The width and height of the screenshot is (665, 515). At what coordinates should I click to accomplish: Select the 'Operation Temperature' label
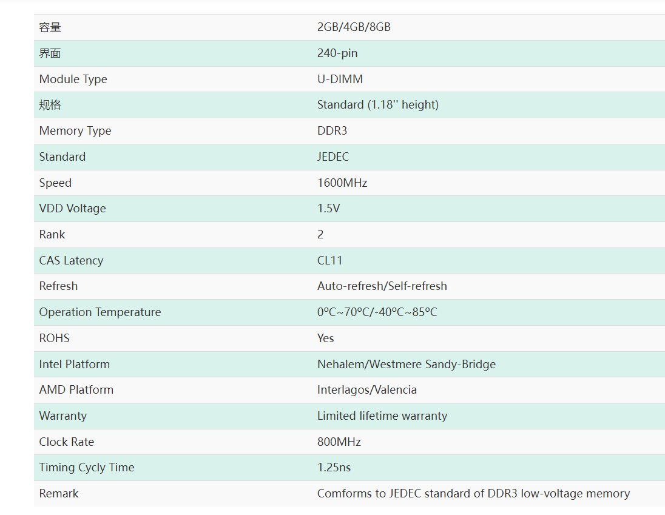pos(100,312)
